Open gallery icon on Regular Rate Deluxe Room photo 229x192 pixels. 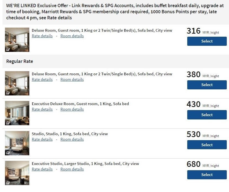pyautogui.click(x=8, y=93)
